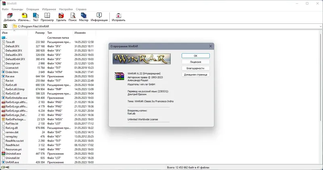Screen dimensions: 323x170
Task: Select the rarreg.key file icon
Action: (3, 137)
